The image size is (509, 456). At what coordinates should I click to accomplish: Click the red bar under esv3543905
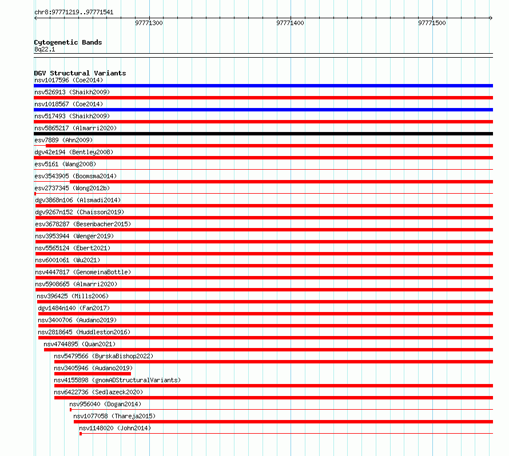281,182
